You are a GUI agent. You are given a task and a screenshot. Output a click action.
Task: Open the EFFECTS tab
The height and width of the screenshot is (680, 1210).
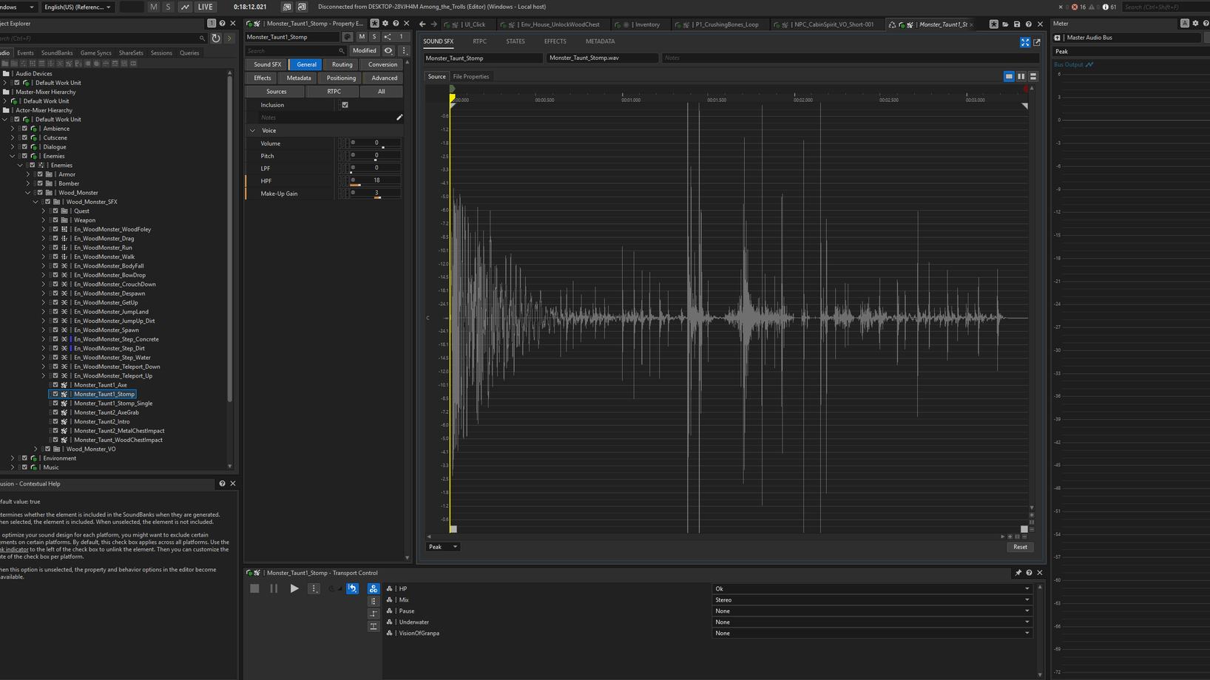click(x=555, y=41)
